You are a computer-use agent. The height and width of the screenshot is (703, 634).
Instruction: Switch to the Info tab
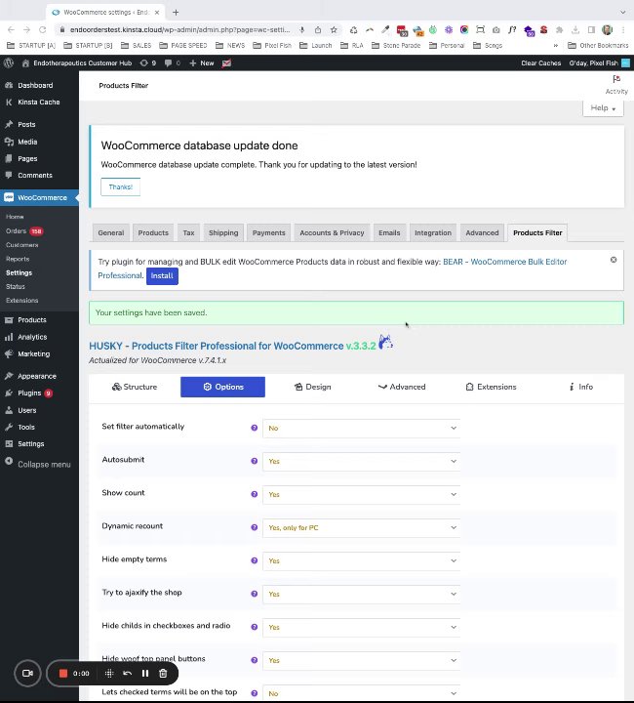(x=580, y=387)
